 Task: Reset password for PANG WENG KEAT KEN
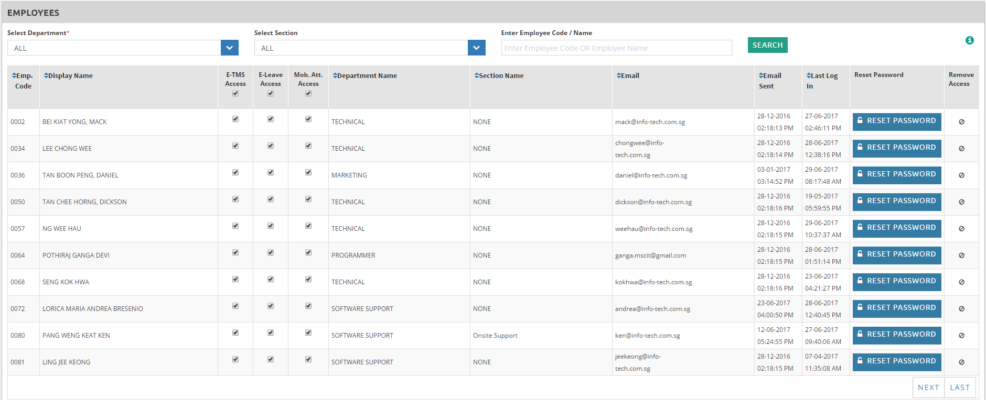click(x=897, y=335)
